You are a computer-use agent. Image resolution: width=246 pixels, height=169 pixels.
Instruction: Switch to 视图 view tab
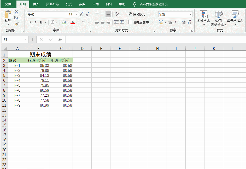click(x=109, y=4)
